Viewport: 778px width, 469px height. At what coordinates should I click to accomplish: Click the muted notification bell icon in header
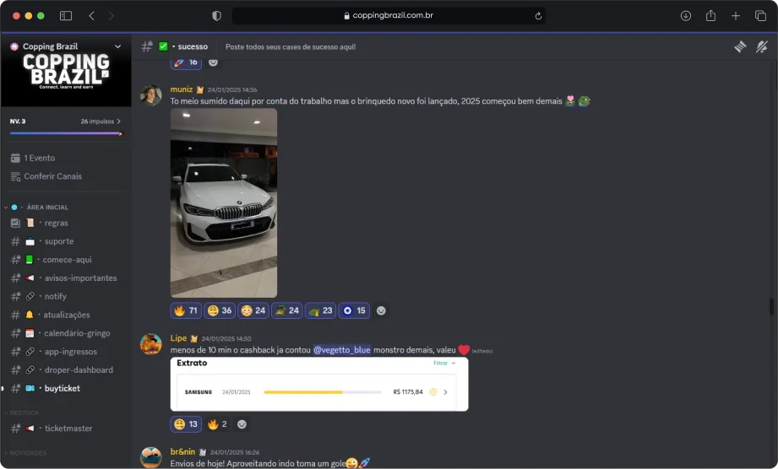pos(761,47)
